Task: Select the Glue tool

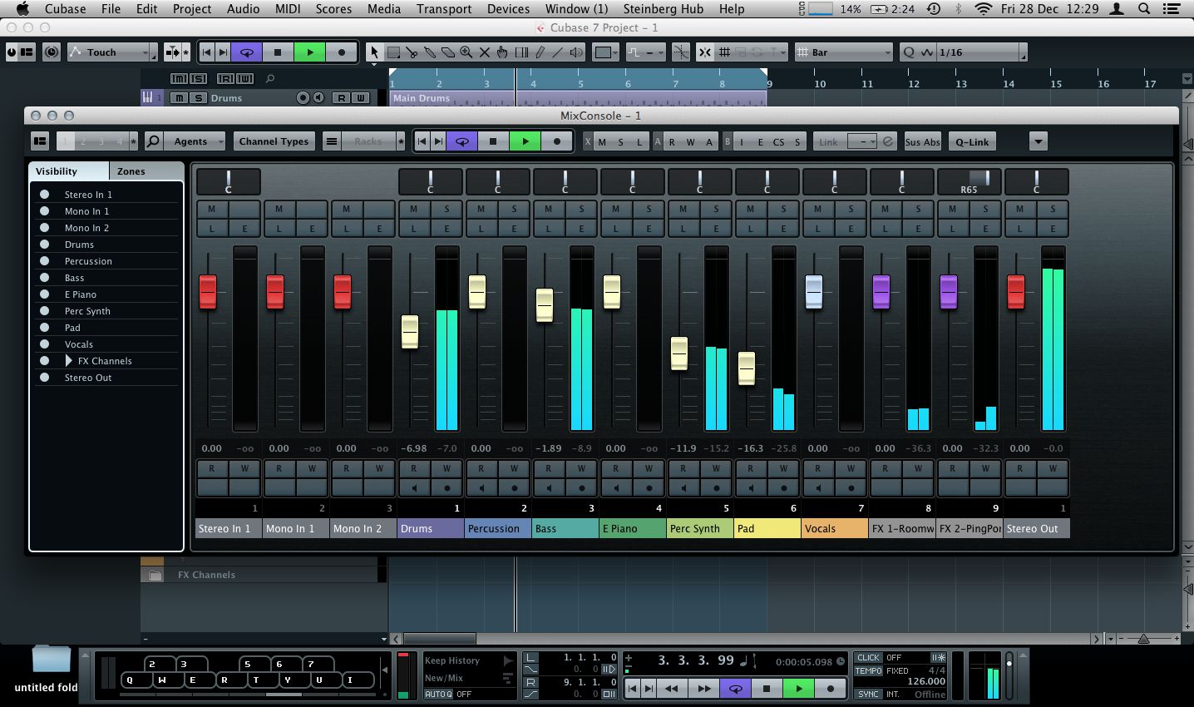Action: 430,52
